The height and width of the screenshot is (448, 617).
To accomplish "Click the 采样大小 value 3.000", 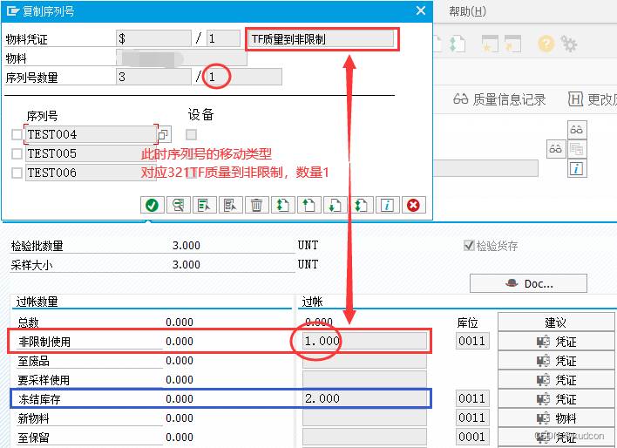I will pos(186,265).
